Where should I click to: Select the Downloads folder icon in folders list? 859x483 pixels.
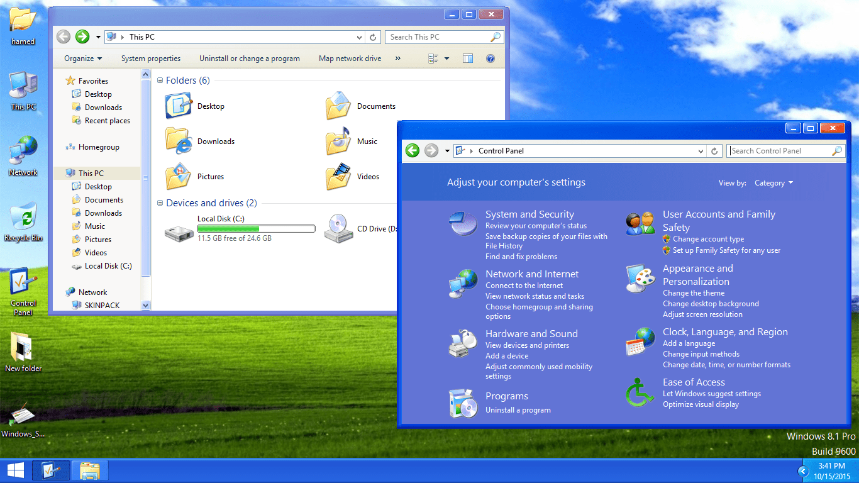[x=179, y=141]
